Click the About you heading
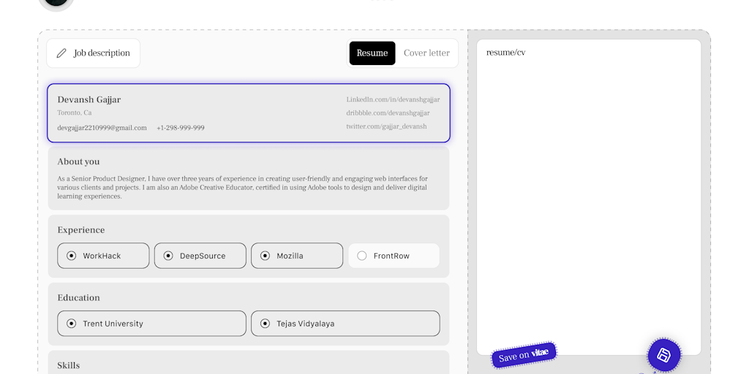Image resolution: width=749 pixels, height=374 pixels. click(78, 161)
